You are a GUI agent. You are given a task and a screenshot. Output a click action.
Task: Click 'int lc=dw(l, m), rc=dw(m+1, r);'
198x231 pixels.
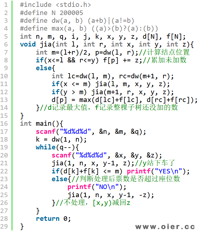(113, 76)
